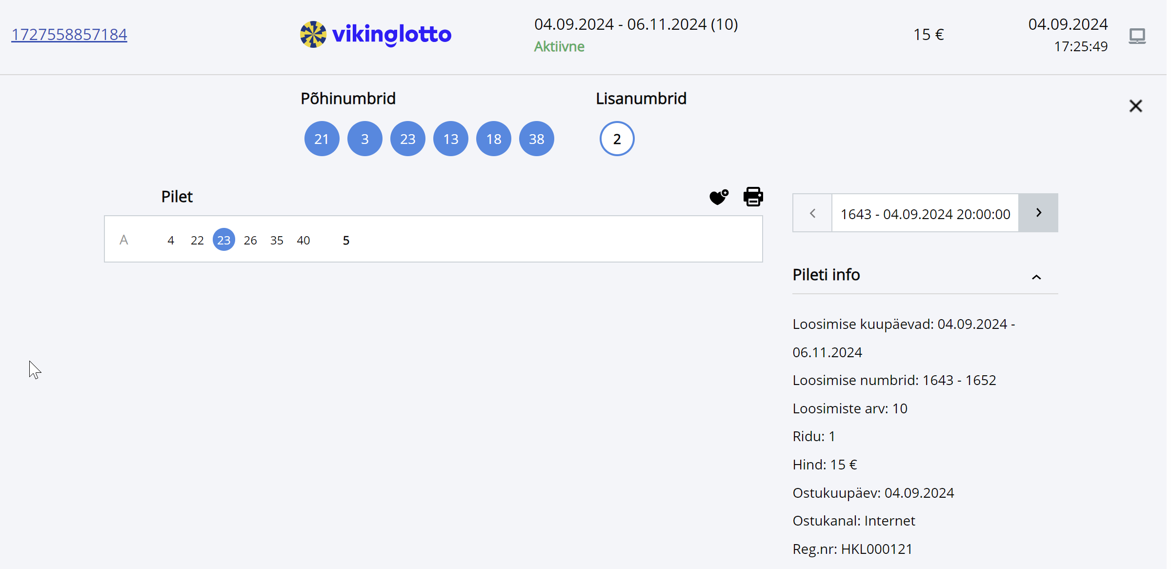Image resolution: width=1171 pixels, height=569 pixels.
Task: Go to previous draw with left arrow
Action: tap(812, 213)
